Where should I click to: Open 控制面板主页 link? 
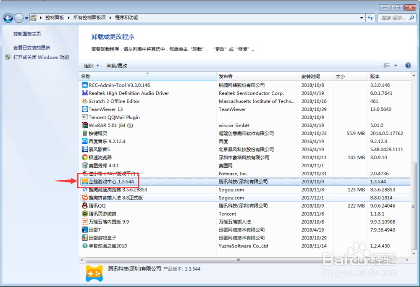click(27, 34)
